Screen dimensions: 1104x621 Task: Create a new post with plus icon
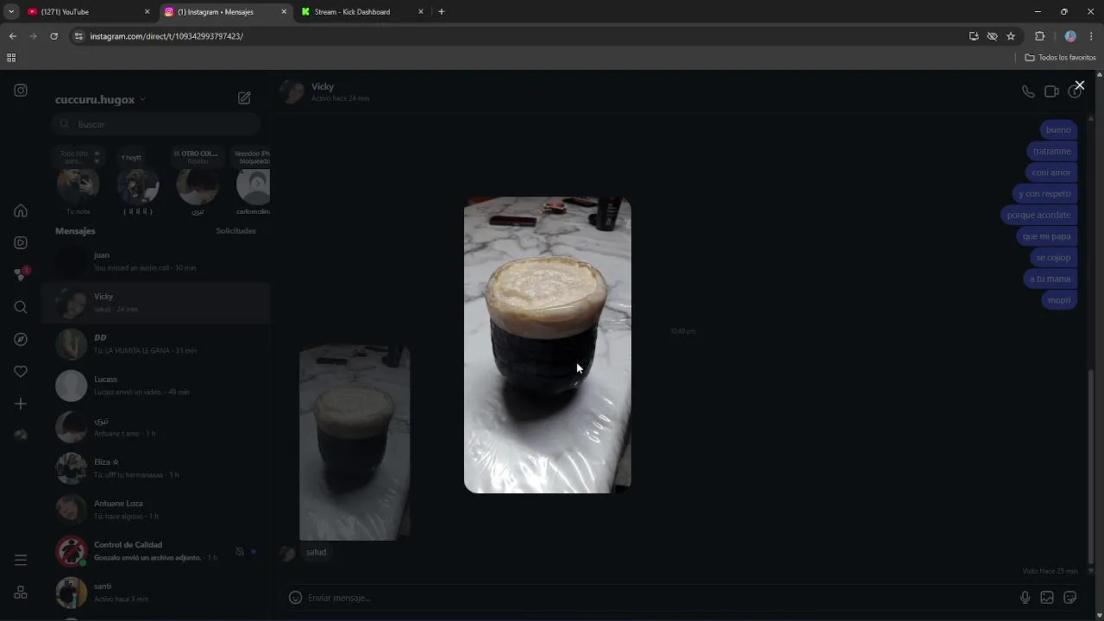point(21,404)
